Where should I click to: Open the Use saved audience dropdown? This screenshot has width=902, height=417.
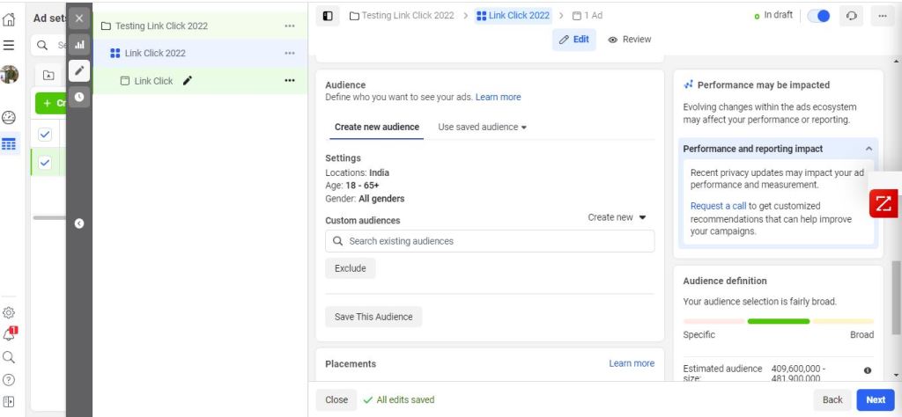(482, 127)
